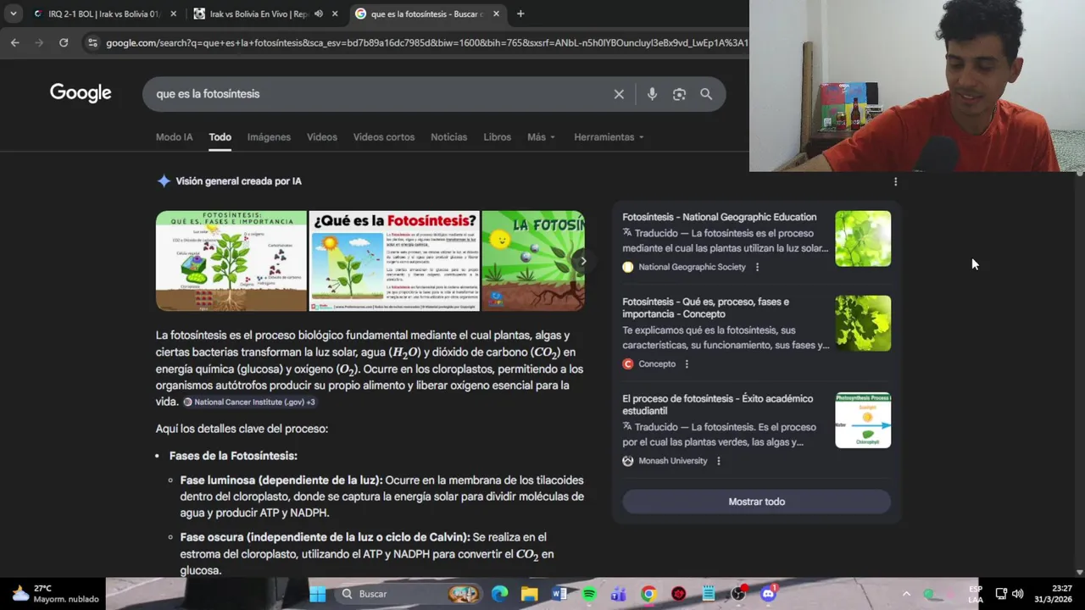
Task: Click National Cancer Institute (.gov) +3 citation chip
Action: click(x=249, y=402)
